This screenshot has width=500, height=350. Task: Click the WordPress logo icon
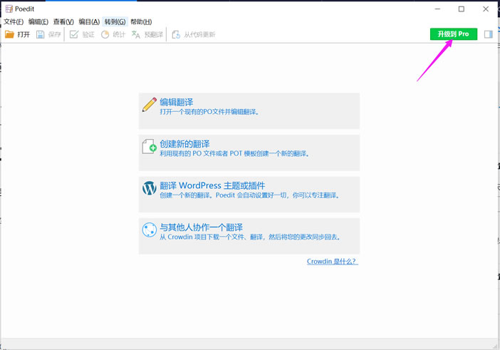(150, 188)
